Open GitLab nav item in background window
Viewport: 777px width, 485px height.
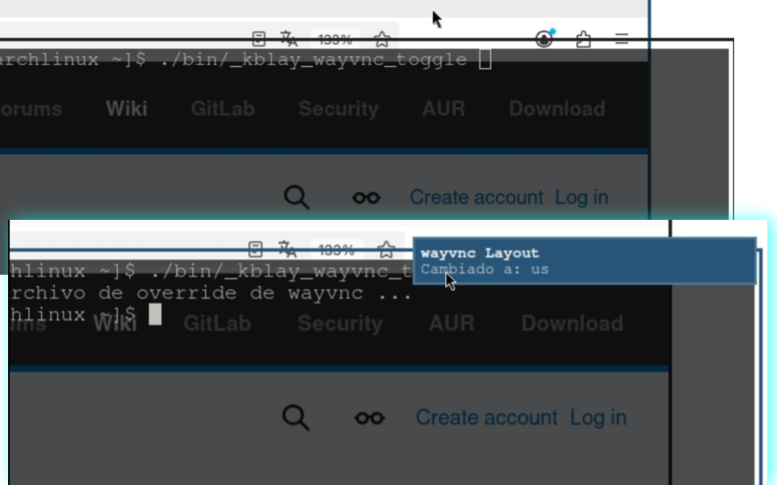[223, 108]
